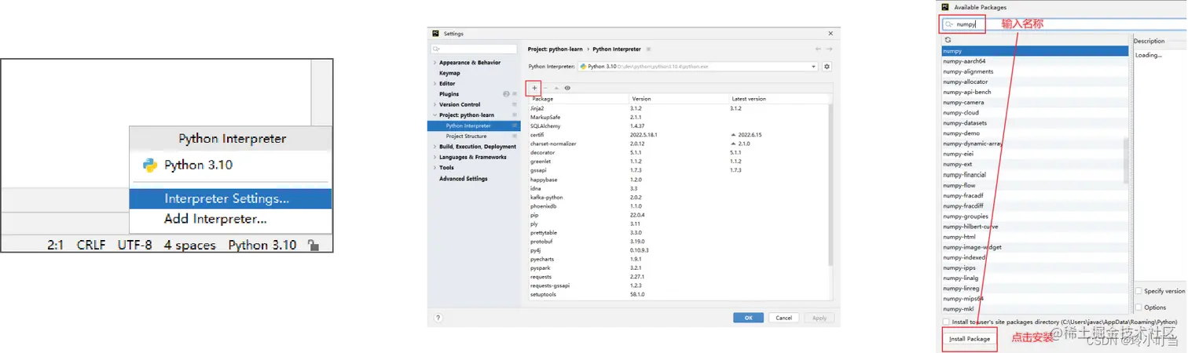Select the certifi package row
Viewport: 1188px width, 353px height.
(x=678, y=135)
